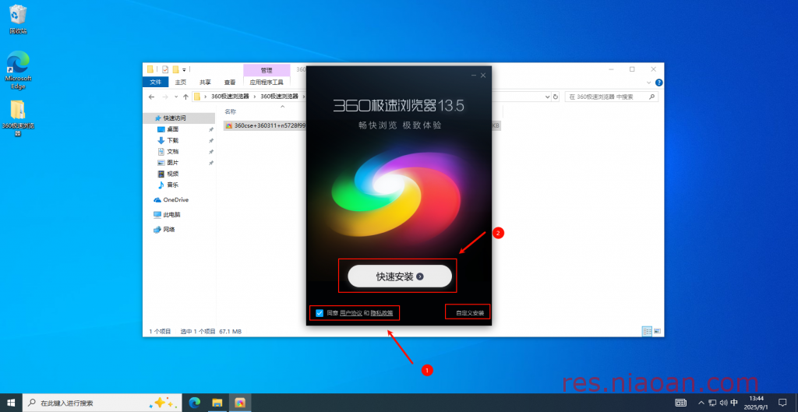Click the pin icon beside 桌面
798x412 pixels.
[210, 129]
